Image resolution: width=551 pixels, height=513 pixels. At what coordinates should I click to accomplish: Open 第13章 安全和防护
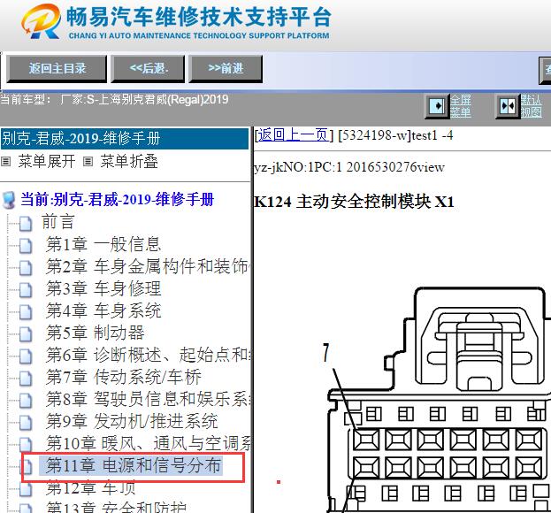(116, 508)
